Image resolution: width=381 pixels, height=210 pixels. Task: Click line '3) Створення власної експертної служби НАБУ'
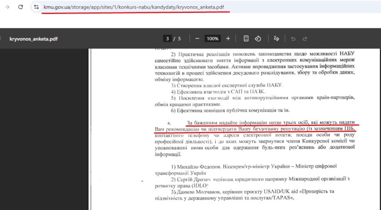click(227, 86)
